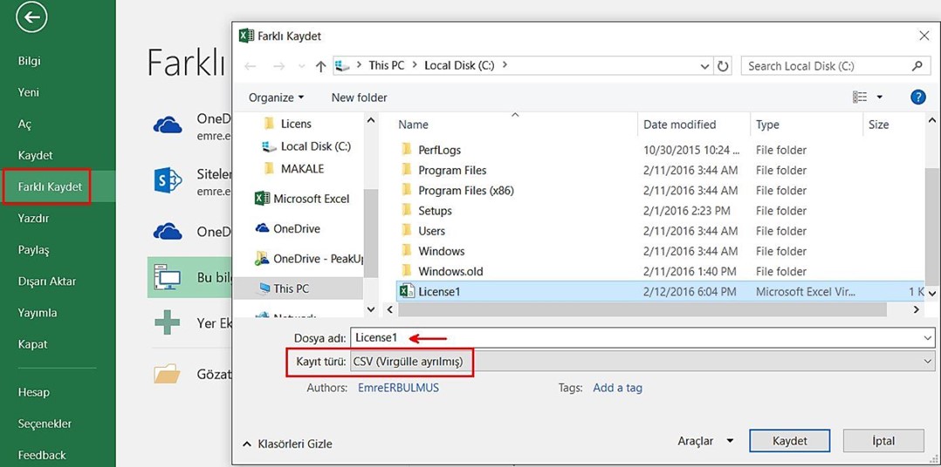This screenshot has height=467, width=941.
Task: Open the blue help question mark
Action: click(917, 97)
